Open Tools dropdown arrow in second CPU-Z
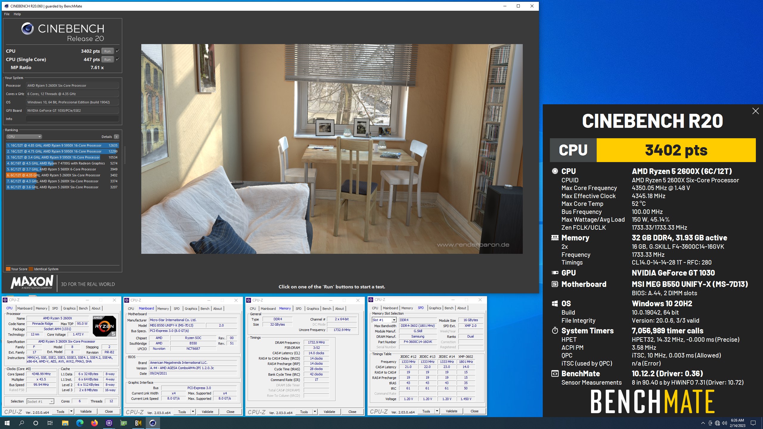This screenshot has width=763, height=429. (x=193, y=412)
